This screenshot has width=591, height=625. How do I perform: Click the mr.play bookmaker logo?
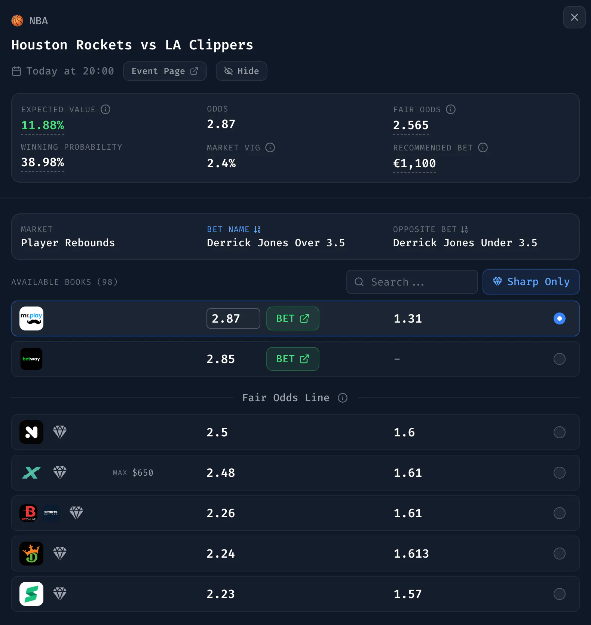coord(31,318)
